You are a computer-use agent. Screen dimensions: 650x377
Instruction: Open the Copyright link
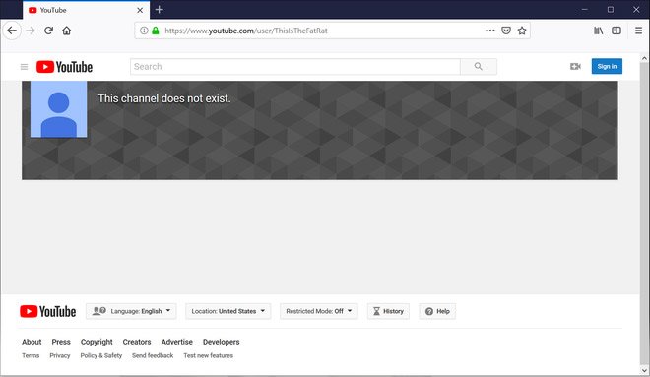(97, 342)
